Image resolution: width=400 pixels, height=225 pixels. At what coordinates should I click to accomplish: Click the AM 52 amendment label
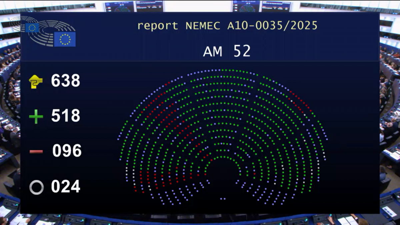227,51
